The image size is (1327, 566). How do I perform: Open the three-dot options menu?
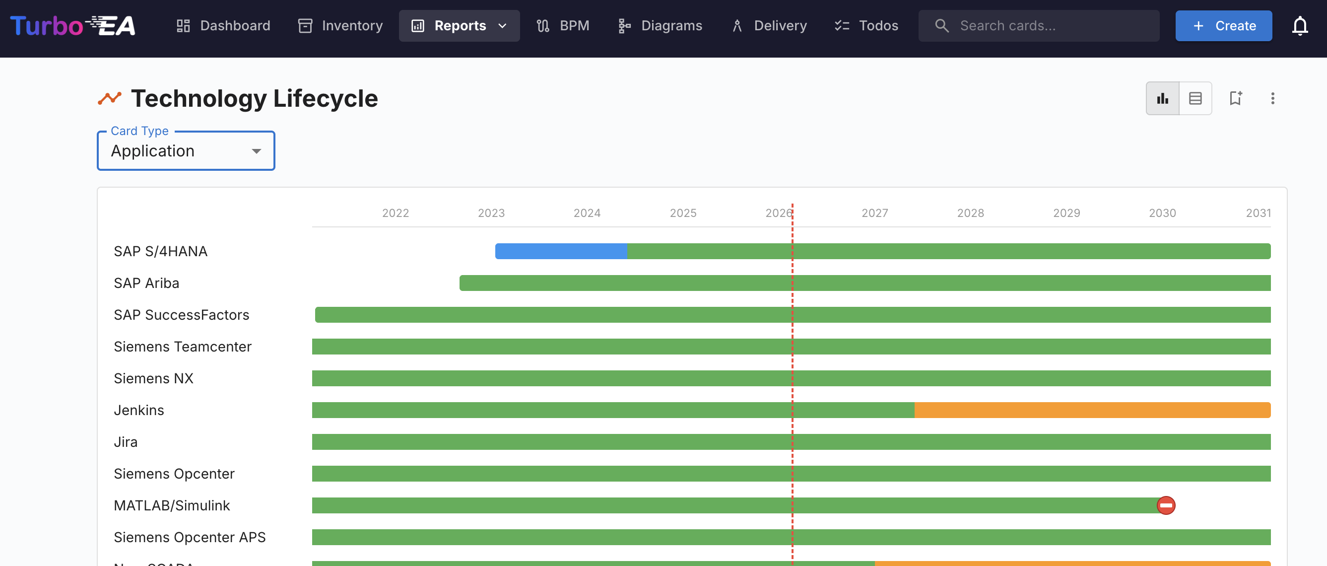coord(1273,98)
